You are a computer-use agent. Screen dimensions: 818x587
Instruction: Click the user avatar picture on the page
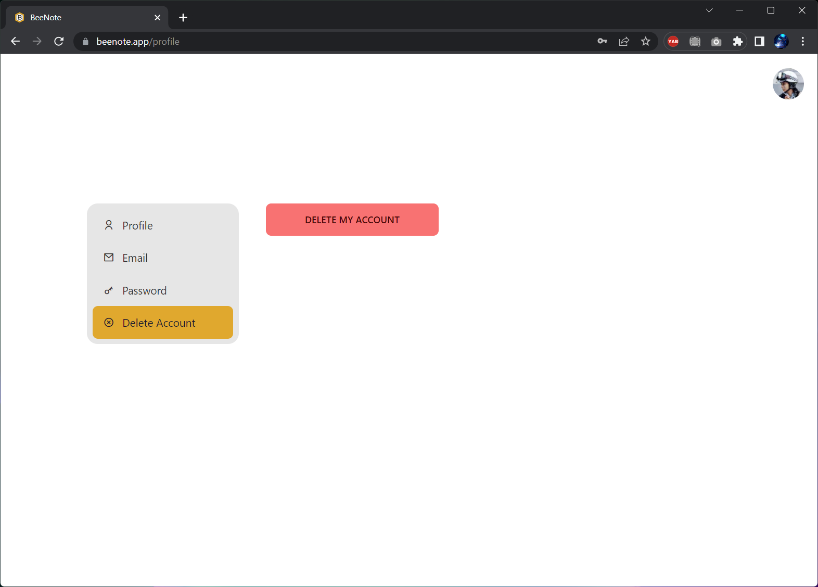point(788,84)
